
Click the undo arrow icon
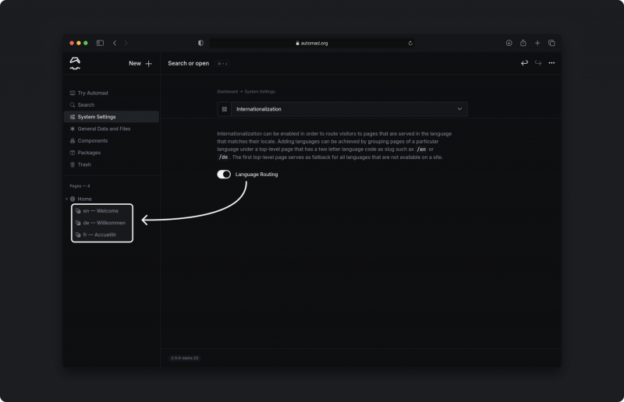(524, 63)
